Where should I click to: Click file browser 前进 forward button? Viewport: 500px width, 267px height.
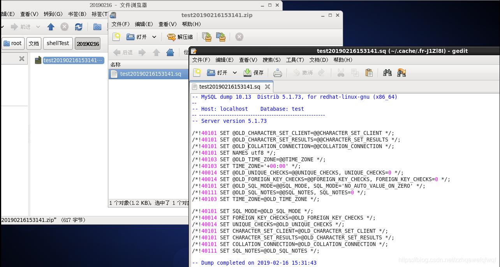click(x=20, y=27)
